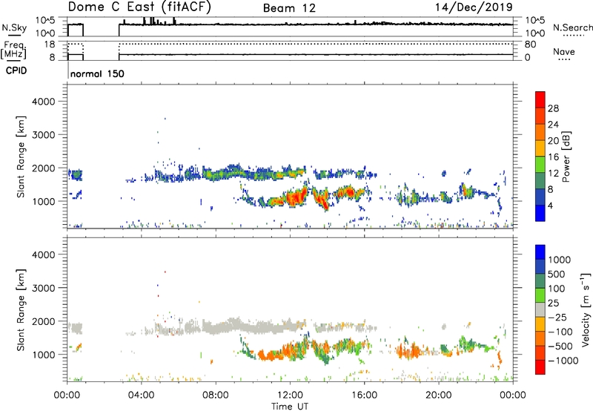
Task: Click the "10^5" tick beside N.Sky
Action: 45,21
